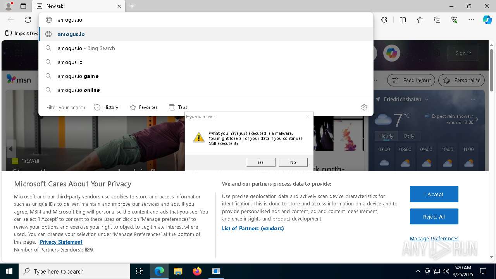Image resolution: width=496 pixels, height=279 pixels.
Task: Open a new tab with plus button
Action: pyautogui.click(x=132, y=6)
